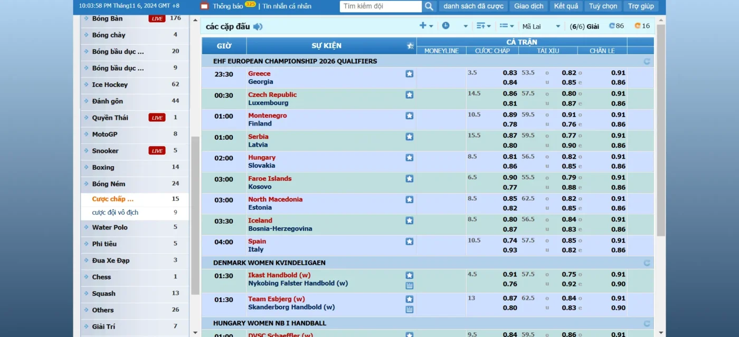Click the blue refresh counter showing 86
The width and height of the screenshot is (739, 337).
(616, 26)
